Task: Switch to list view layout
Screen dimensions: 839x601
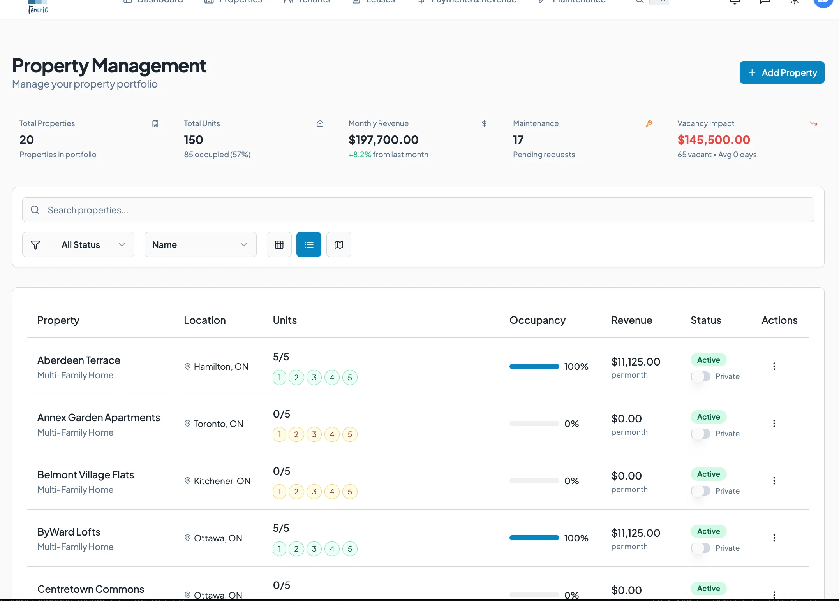Action: (308, 244)
